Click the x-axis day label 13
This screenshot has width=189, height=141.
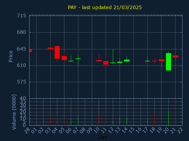[117, 130]
